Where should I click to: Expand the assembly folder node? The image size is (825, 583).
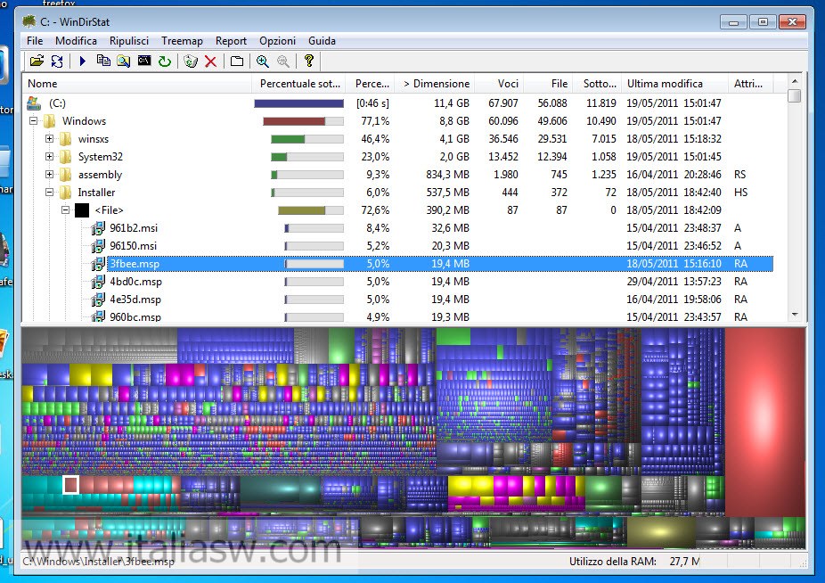click(x=50, y=175)
